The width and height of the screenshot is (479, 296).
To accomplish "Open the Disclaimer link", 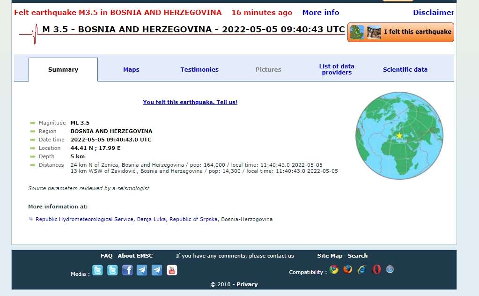I will [434, 13].
